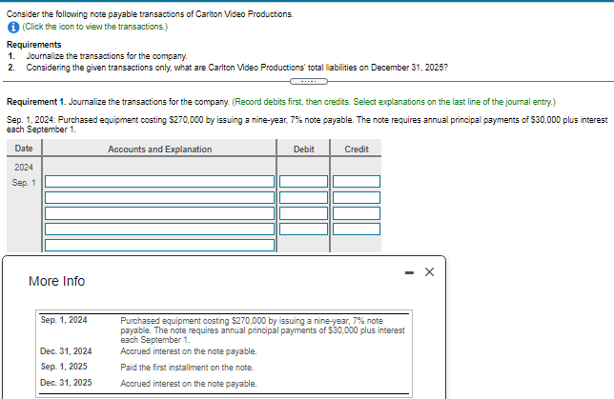Click the 'Dec. 31, 2025' date in More Info

tap(66, 383)
